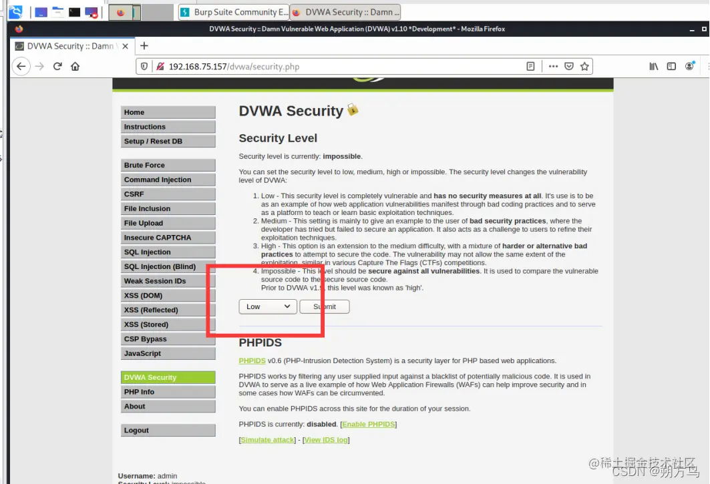This screenshot has width=710, height=484.
Task: Click the View IDS log link
Action: 326,440
